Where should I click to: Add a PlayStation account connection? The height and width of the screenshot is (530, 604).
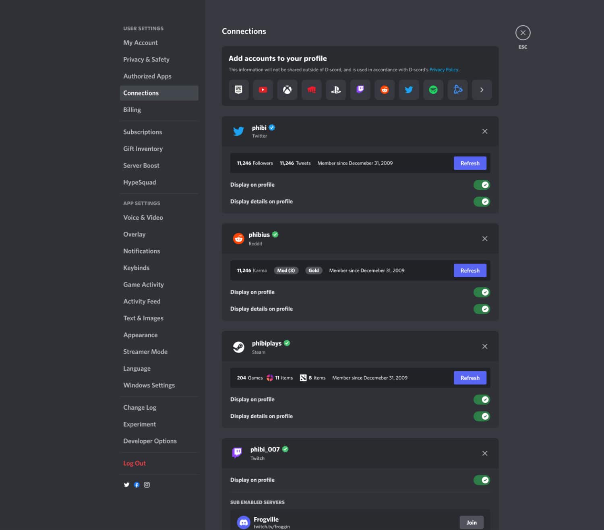[x=336, y=90]
